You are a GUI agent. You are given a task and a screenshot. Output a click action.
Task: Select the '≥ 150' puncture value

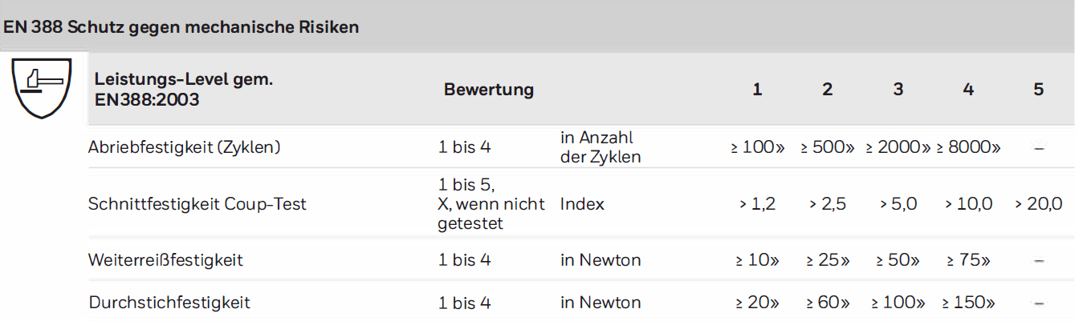click(968, 303)
